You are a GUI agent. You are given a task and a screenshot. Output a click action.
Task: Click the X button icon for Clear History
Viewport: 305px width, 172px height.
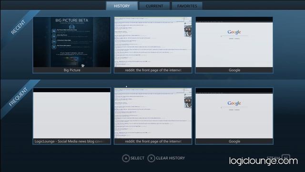151,158
